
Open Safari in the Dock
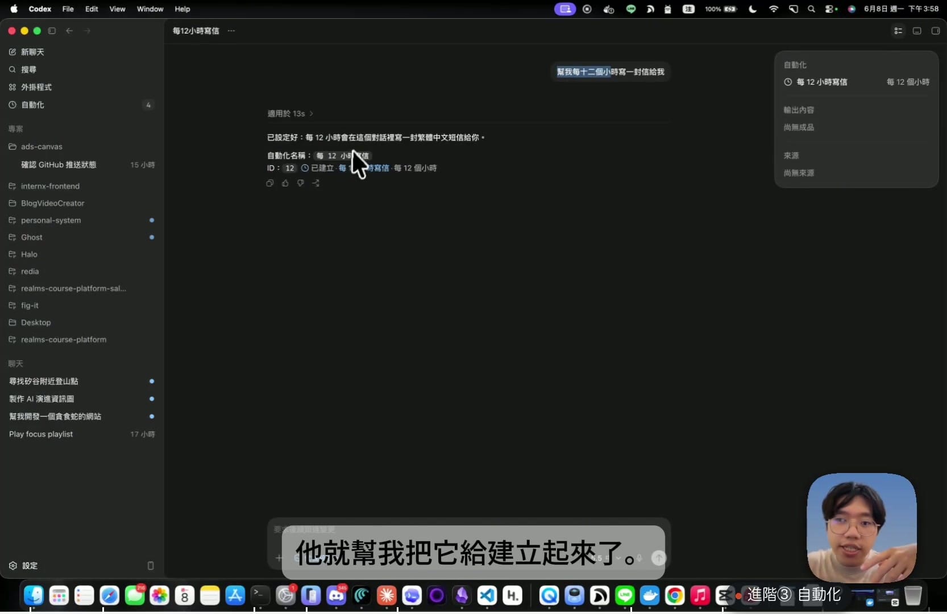(109, 595)
